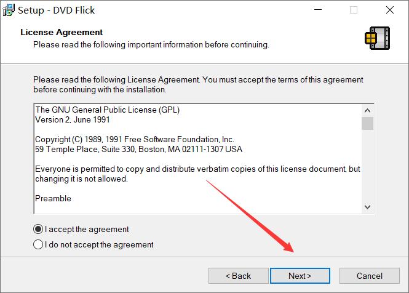Viewport: 409px width, 293px height.
Task: Click the "Version 2, June 1991" license line
Action: pyautogui.click(x=73, y=119)
